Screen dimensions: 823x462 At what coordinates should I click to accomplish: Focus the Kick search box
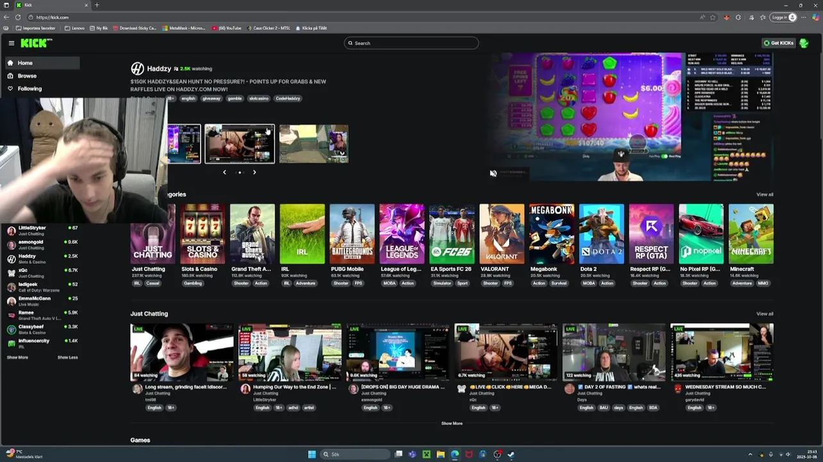(x=411, y=43)
